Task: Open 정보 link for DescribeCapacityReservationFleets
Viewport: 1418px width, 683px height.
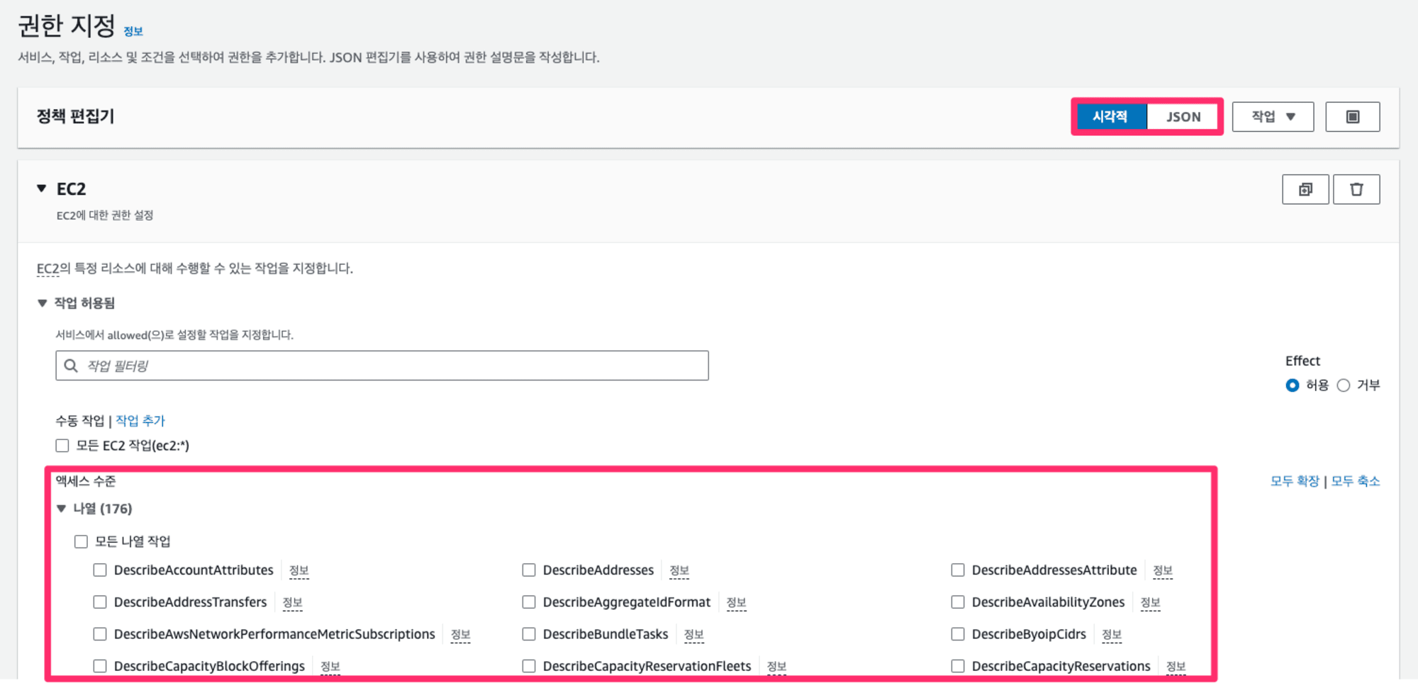Action: coord(777,666)
